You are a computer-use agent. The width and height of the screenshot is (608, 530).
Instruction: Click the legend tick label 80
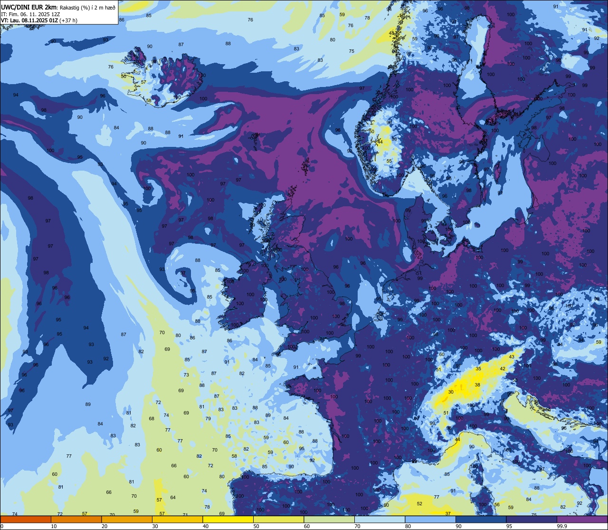pyautogui.click(x=408, y=526)
